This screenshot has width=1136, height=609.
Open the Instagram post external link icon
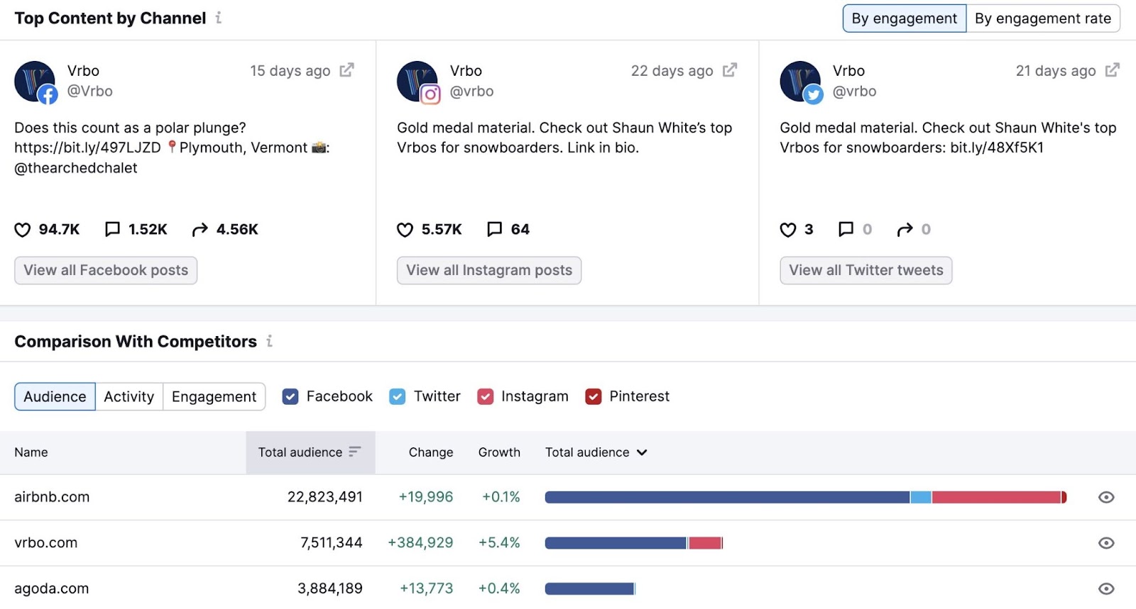click(729, 70)
